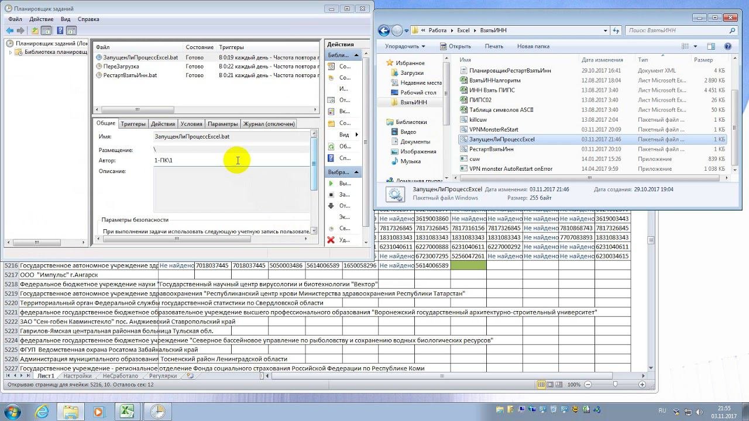This screenshot has height=421, width=749.
Task: Click the Excel zoom slider handle
Action: click(x=615, y=384)
